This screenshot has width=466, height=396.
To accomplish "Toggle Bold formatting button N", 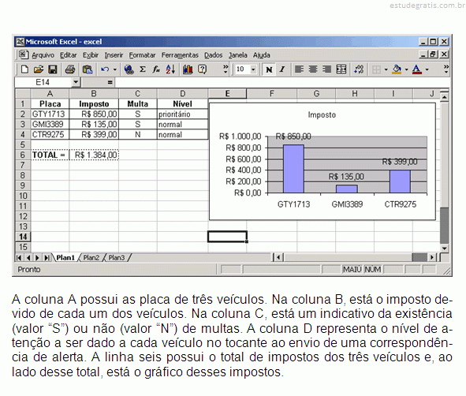I will pos(269,69).
